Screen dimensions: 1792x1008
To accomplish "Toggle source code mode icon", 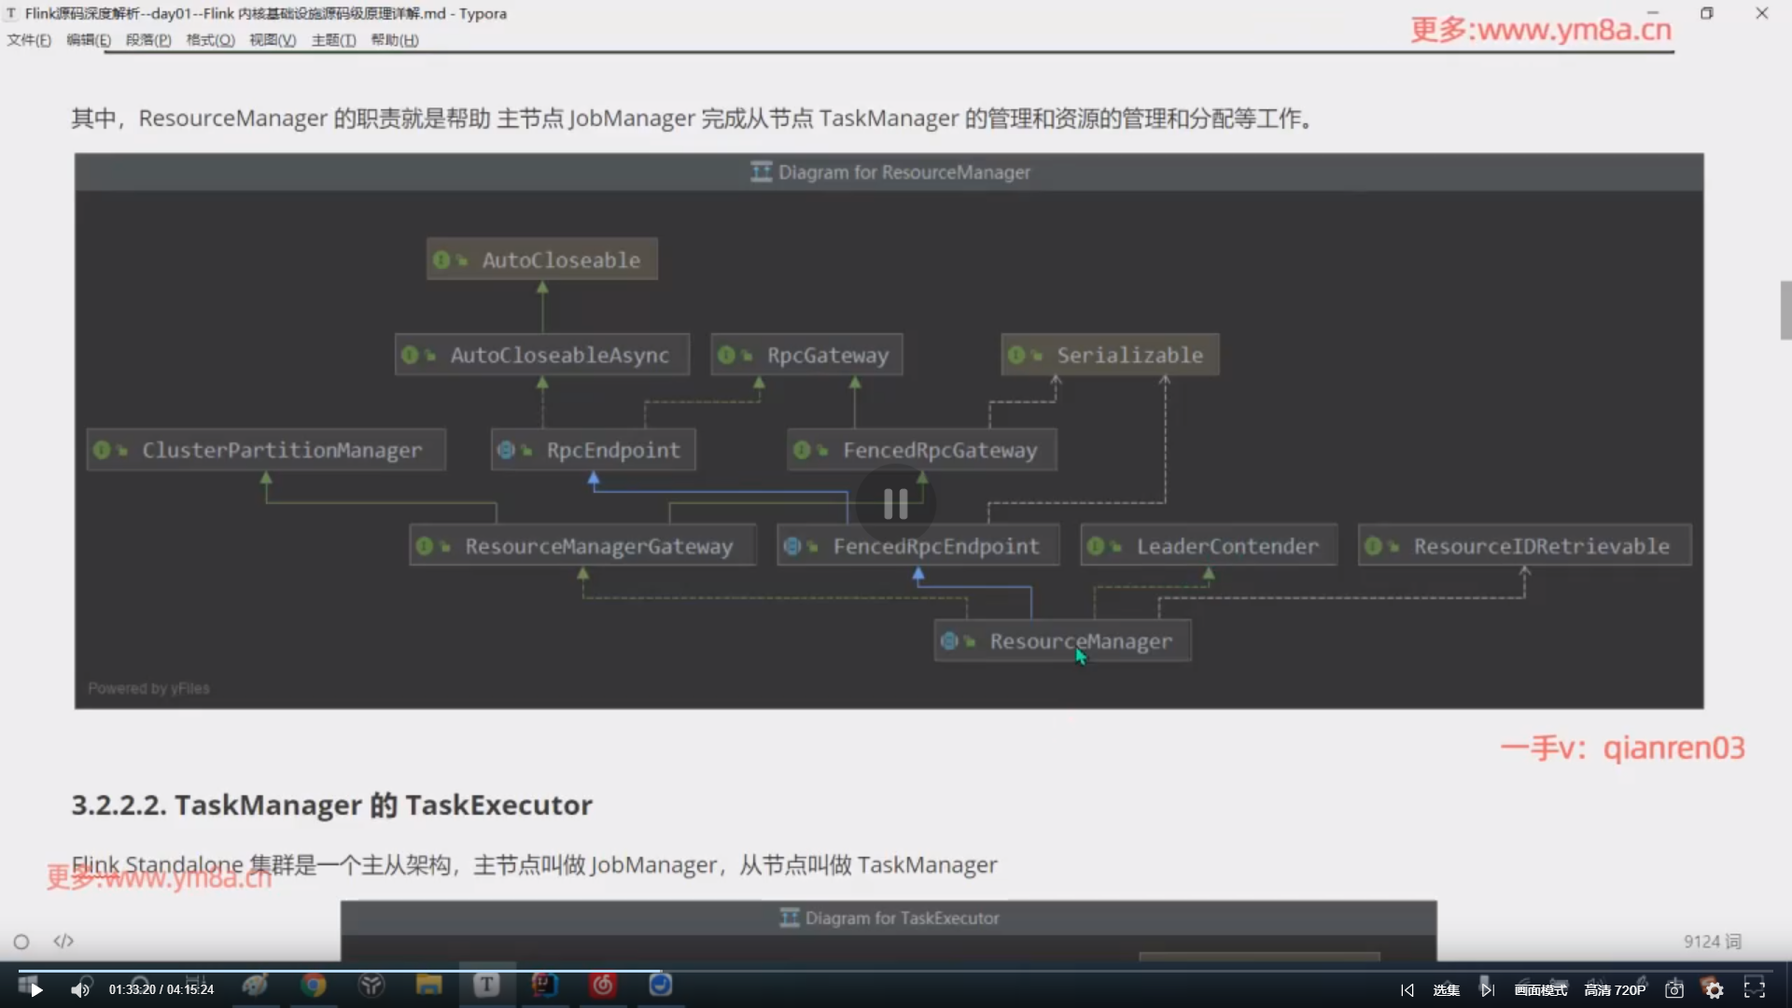I will (x=63, y=941).
